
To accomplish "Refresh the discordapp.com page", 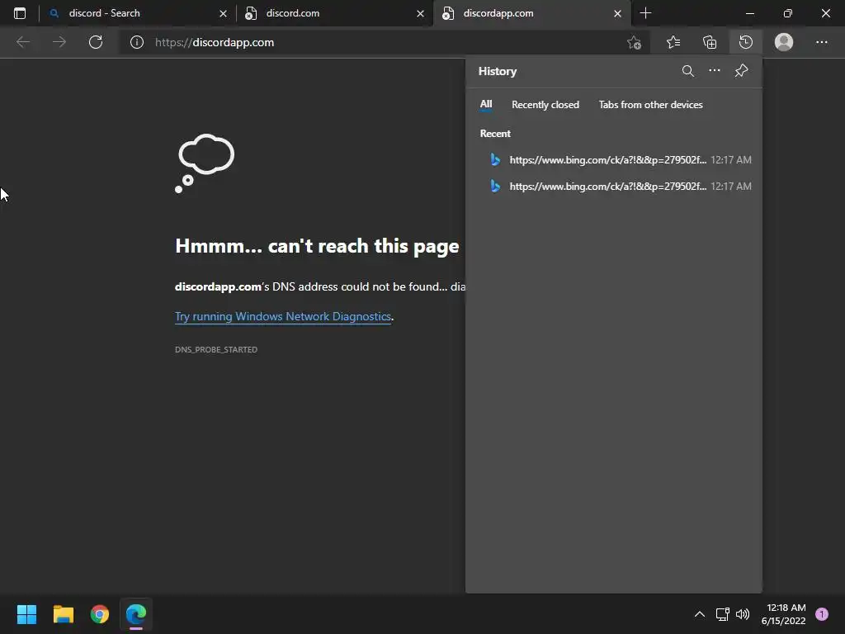I will pos(96,42).
